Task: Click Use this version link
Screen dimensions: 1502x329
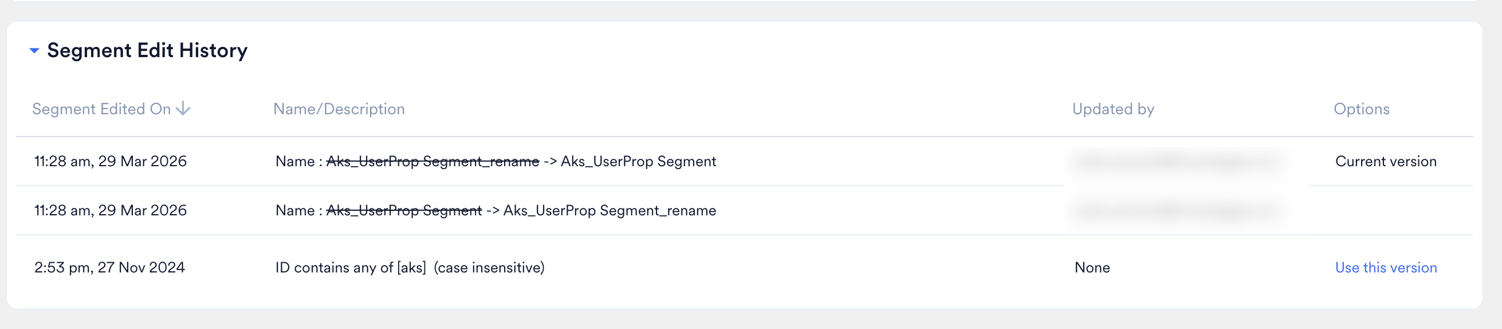Action: [x=1386, y=267]
